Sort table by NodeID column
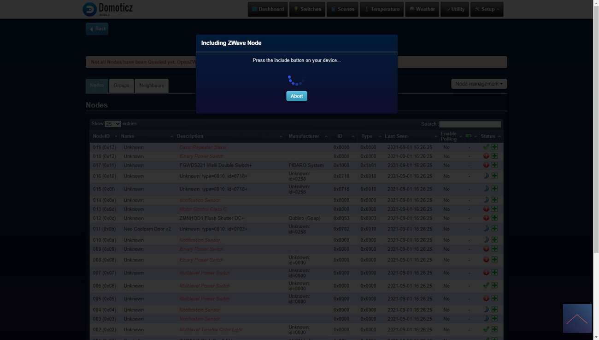Viewport: 599px width, 340px height. pyautogui.click(x=101, y=136)
